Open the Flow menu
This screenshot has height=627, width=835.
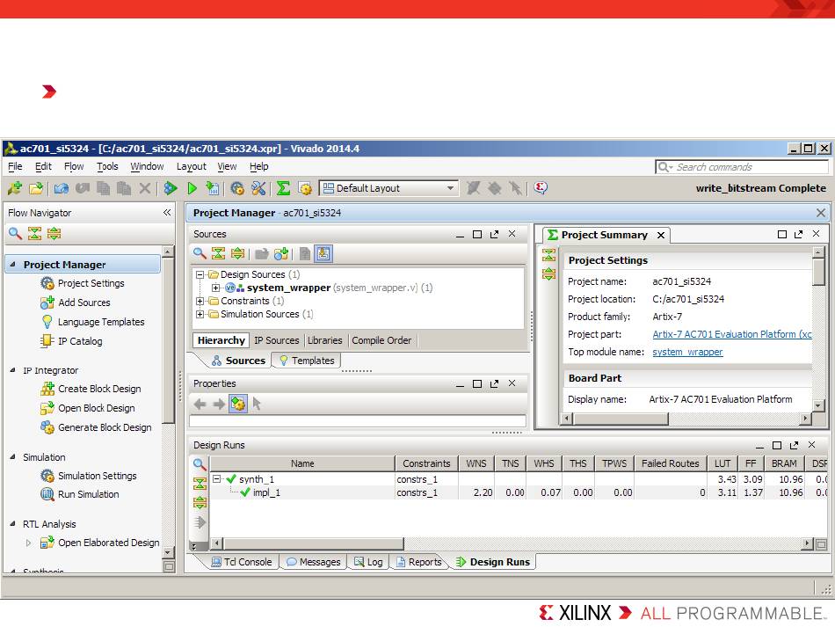click(74, 166)
